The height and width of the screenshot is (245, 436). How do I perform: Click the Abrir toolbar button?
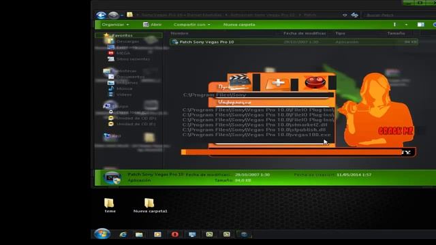tap(152, 24)
